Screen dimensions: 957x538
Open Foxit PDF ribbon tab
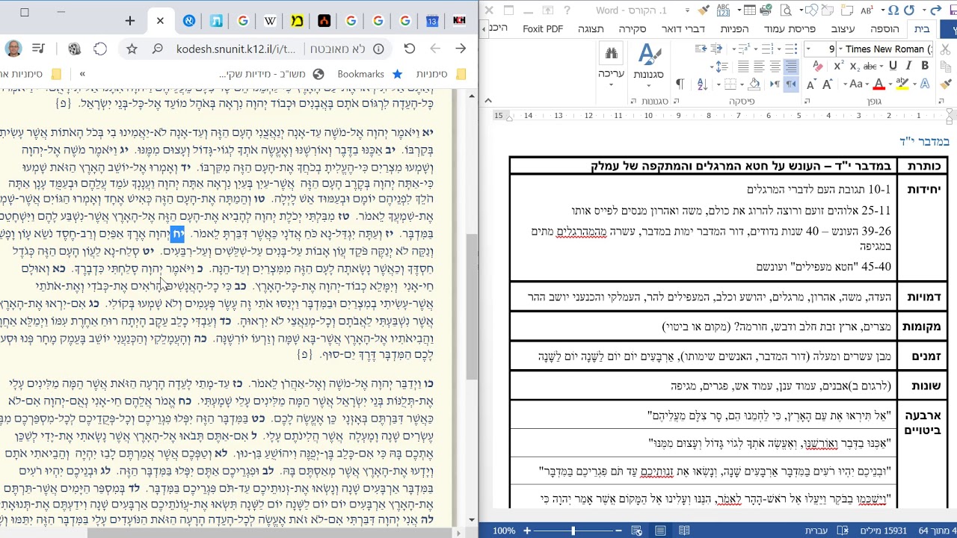click(x=543, y=28)
